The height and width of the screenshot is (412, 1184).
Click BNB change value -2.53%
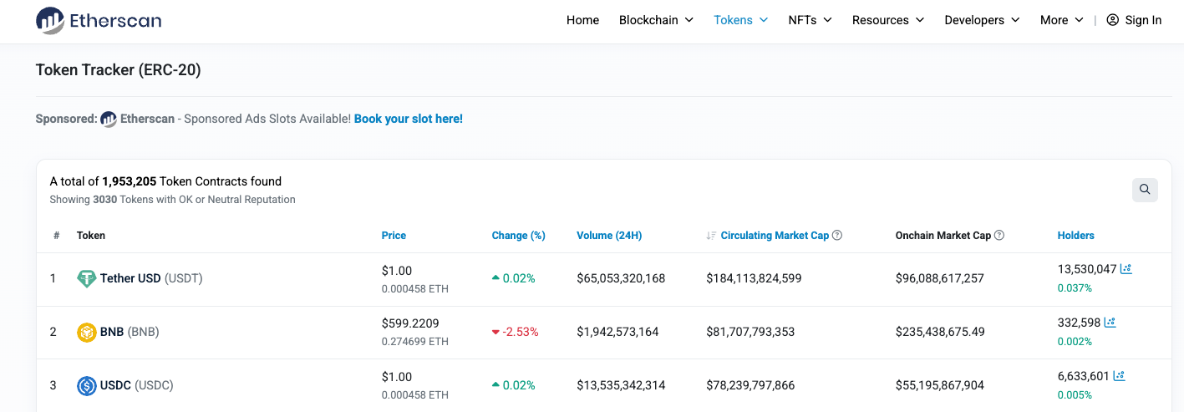tap(521, 332)
